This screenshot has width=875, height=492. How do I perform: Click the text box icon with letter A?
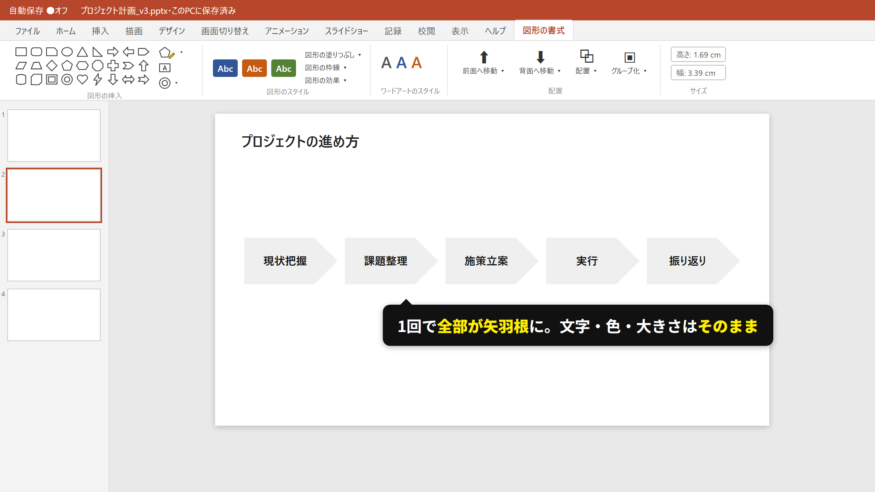click(x=165, y=68)
